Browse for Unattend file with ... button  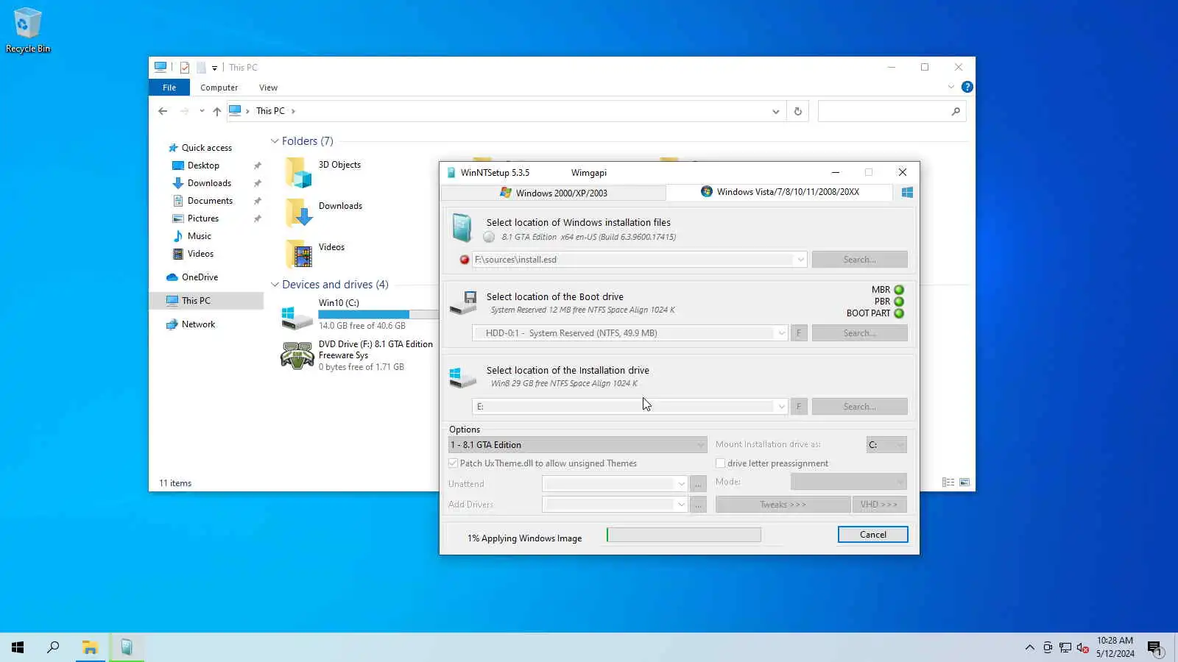coord(698,484)
